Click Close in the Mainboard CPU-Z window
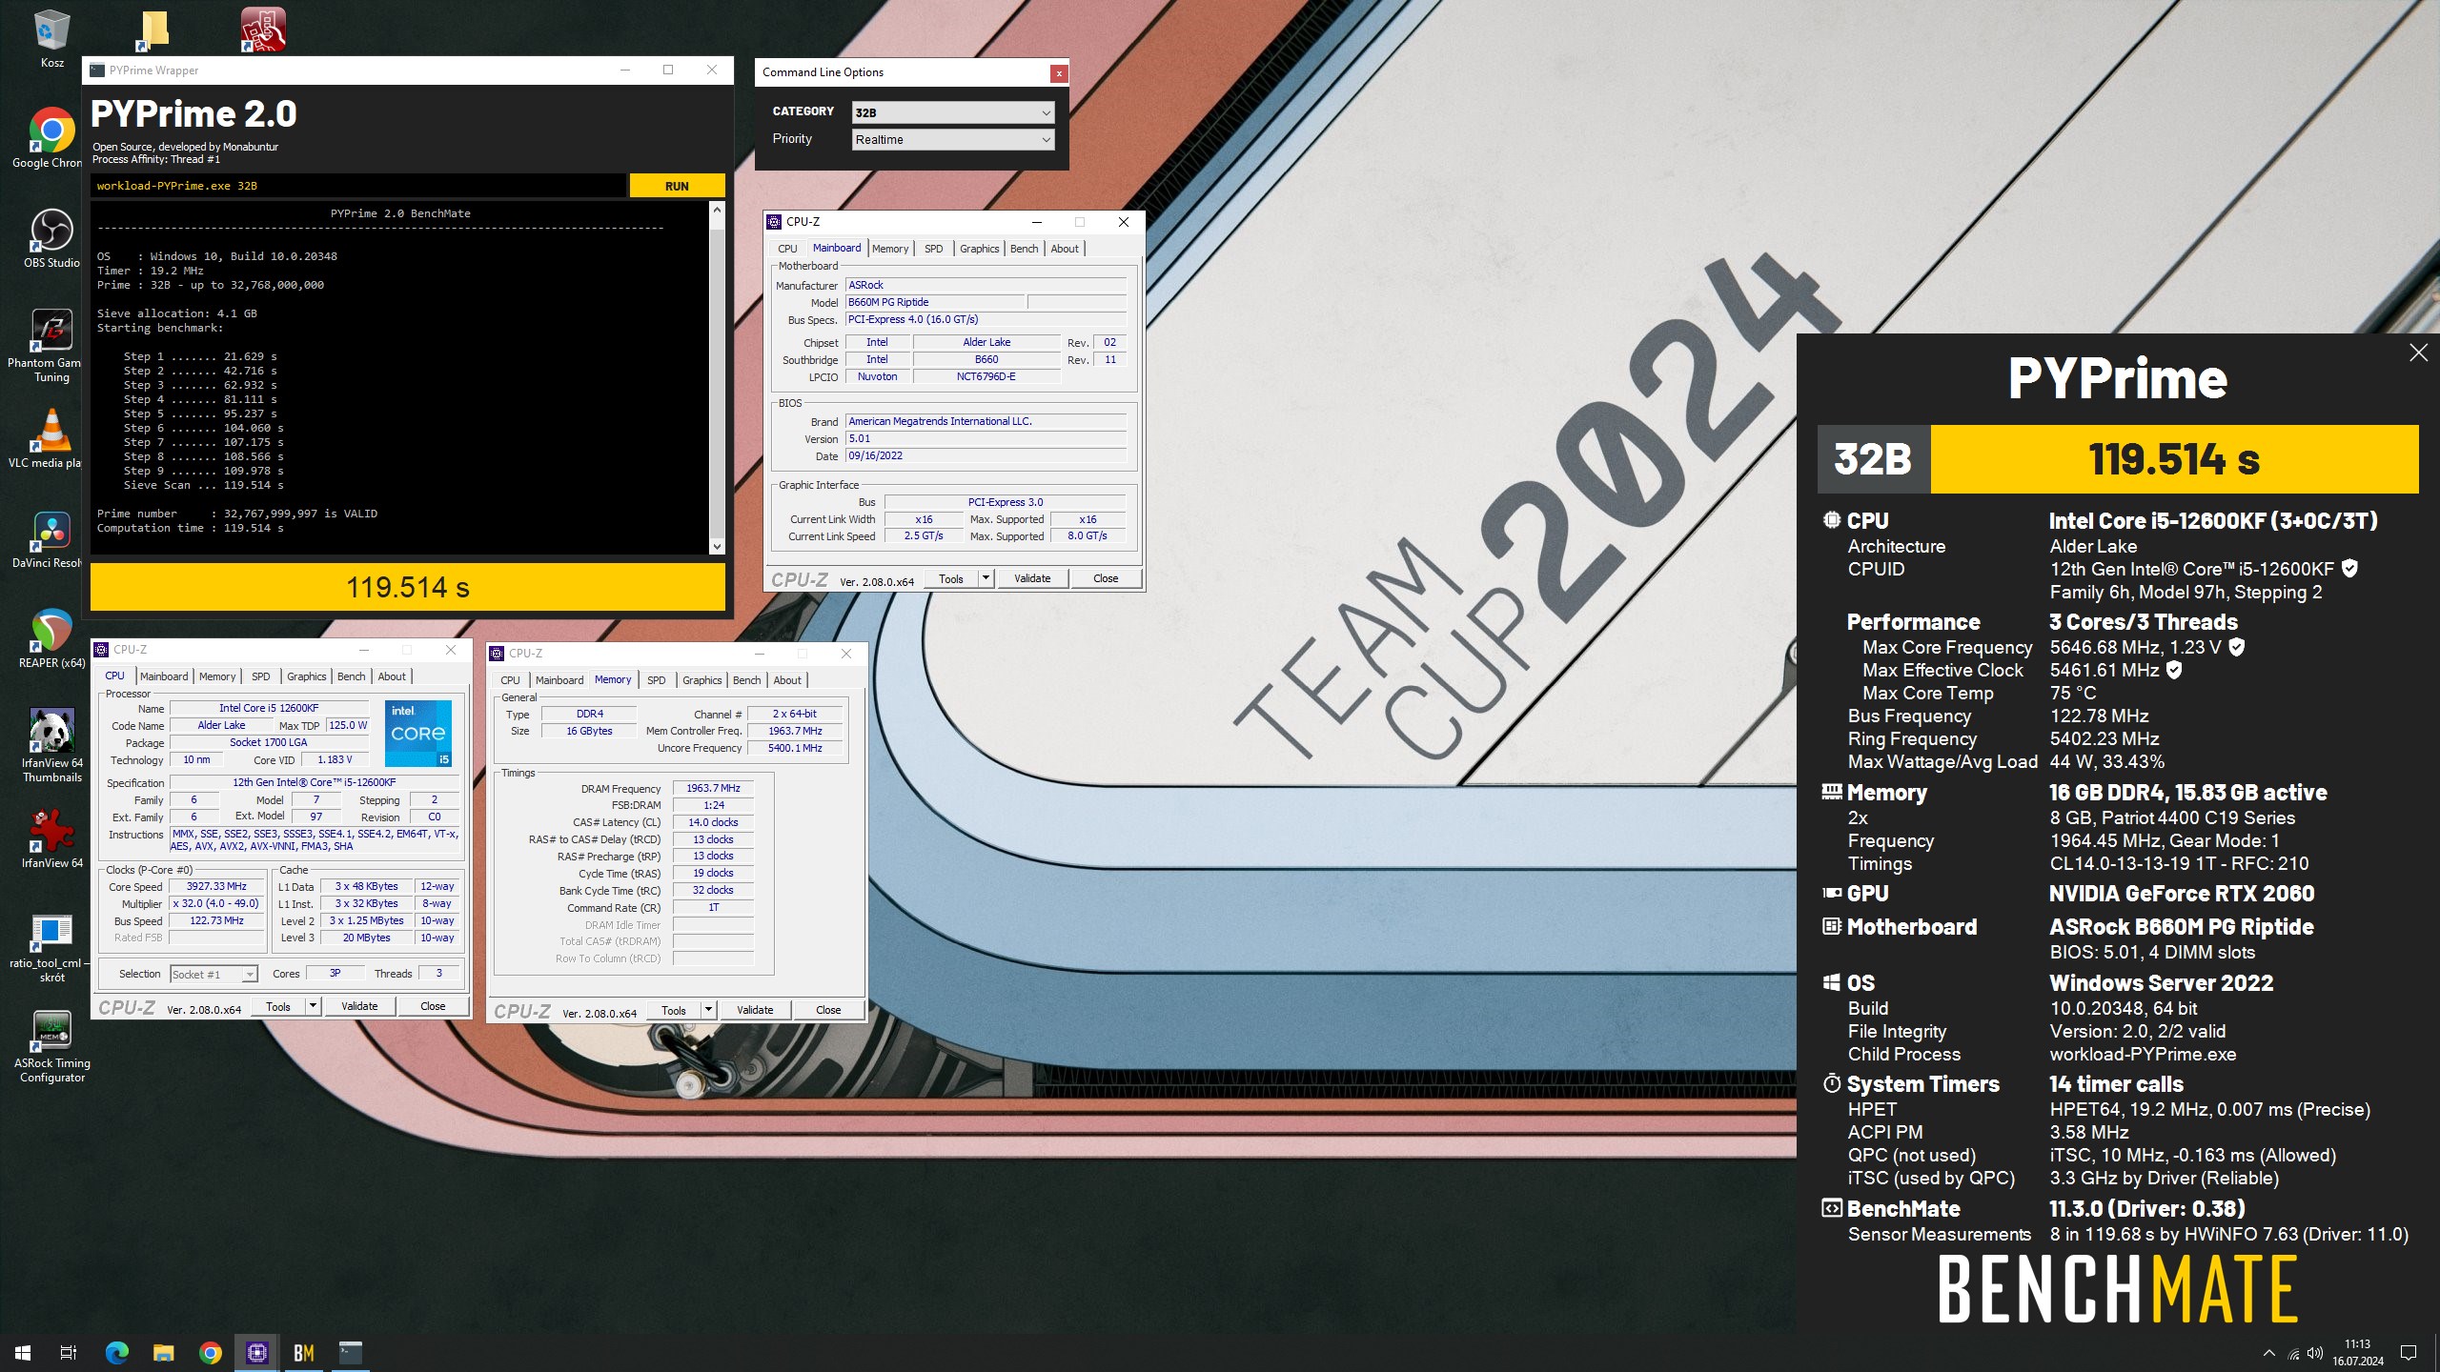The height and width of the screenshot is (1372, 2440). [x=1106, y=578]
